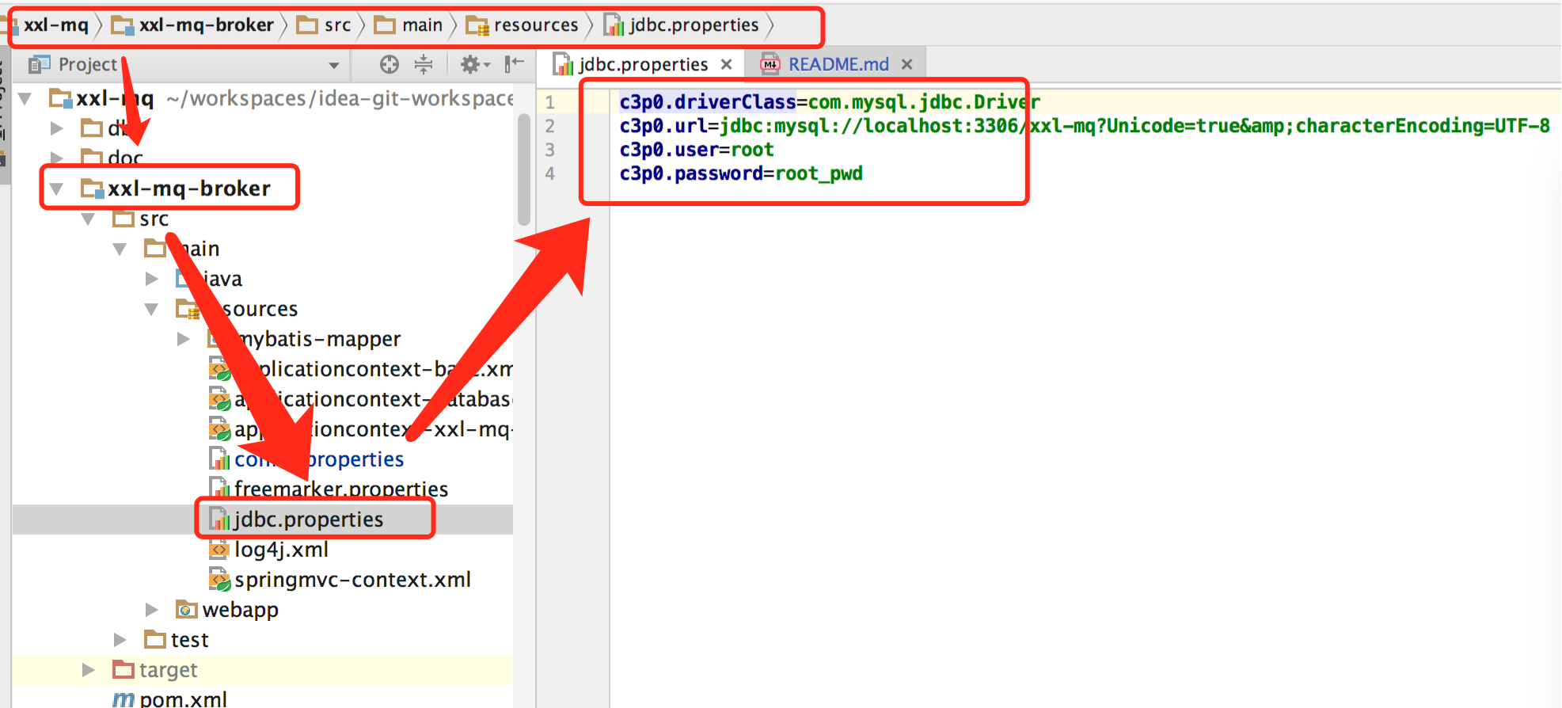Click the doc folder icon
This screenshot has height=708, width=1562.
click(92, 157)
